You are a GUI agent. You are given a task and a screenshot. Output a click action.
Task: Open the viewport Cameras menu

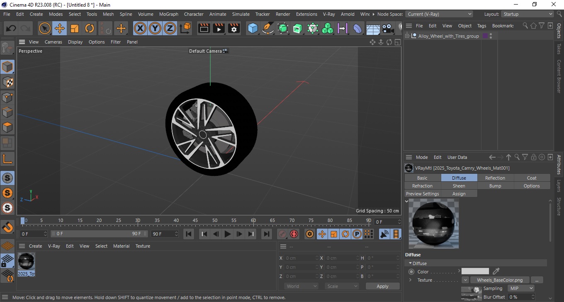(53, 42)
